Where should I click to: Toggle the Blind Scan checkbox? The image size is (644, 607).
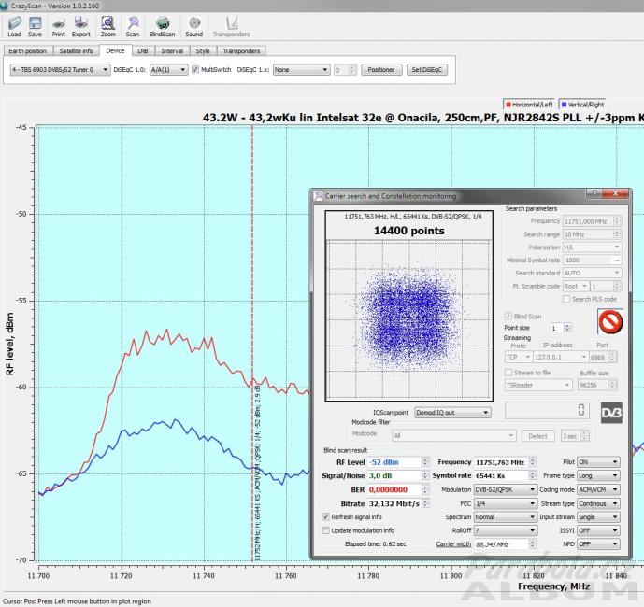click(x=508, y=316)
